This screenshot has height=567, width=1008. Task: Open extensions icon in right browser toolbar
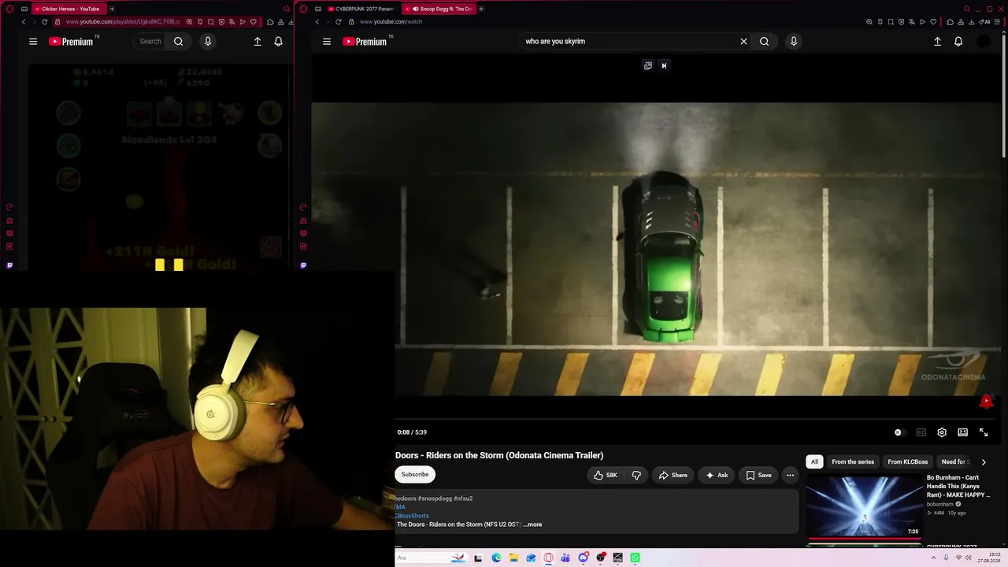(950, 22)
